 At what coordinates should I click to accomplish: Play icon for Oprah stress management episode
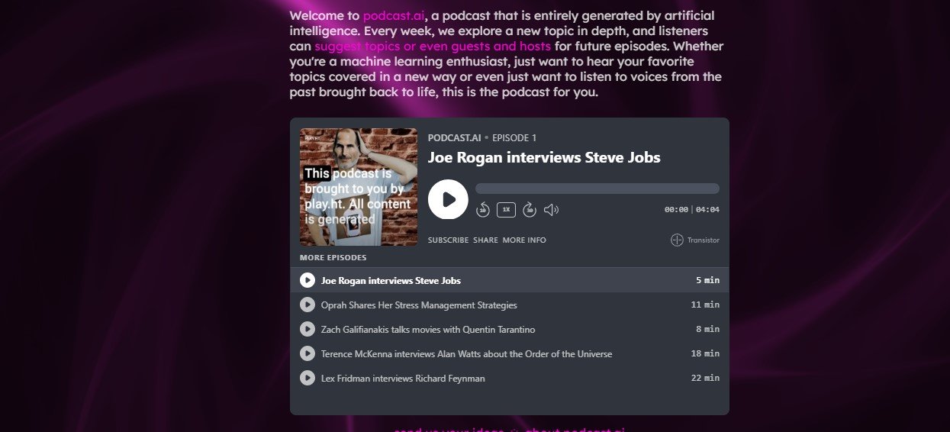(308, 305)
